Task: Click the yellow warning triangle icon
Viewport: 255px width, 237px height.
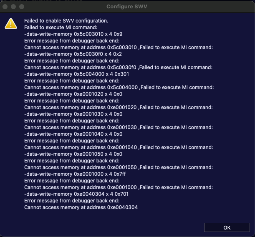Action: (11, 24)
